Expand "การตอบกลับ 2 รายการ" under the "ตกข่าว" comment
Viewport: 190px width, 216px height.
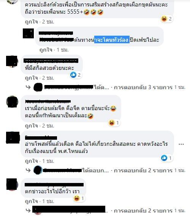pyautogui.click(x=143, y=211)
